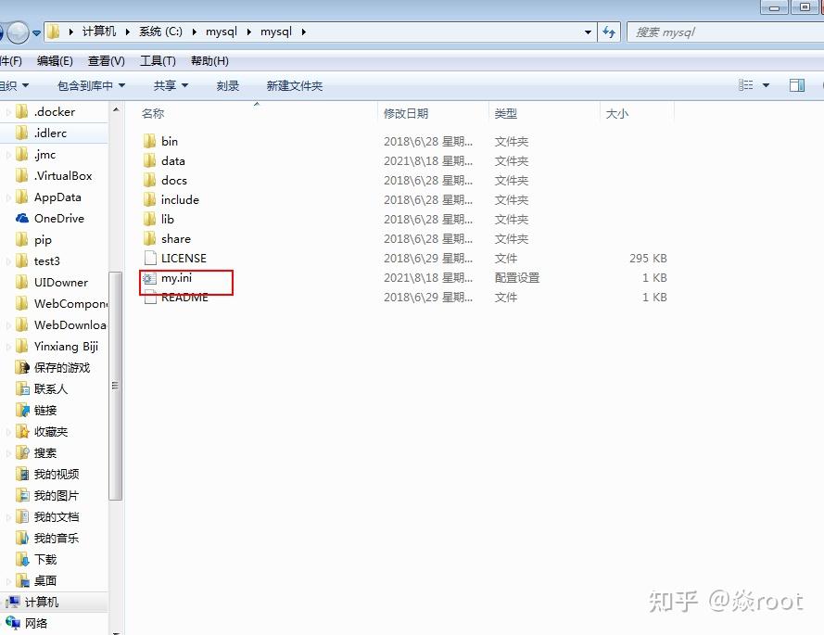Expand breadcrumb arrow after 系统 (C:)
Image resolution: width=824 pixels, height=635 pixels.
[194, 32]
